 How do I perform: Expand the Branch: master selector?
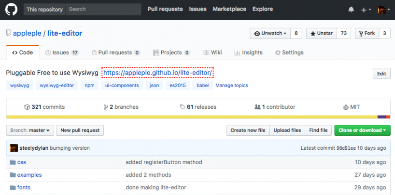[x=30, y=130]
